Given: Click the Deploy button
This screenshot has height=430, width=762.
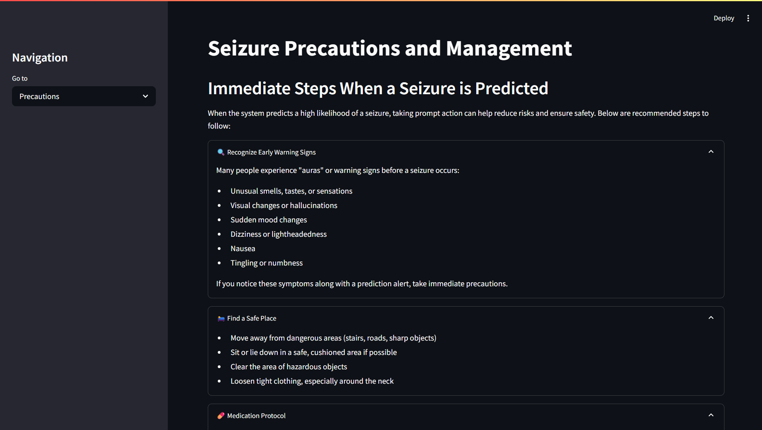Looking at the screenshot, I should pyautogui.click(x=724, y=18).
